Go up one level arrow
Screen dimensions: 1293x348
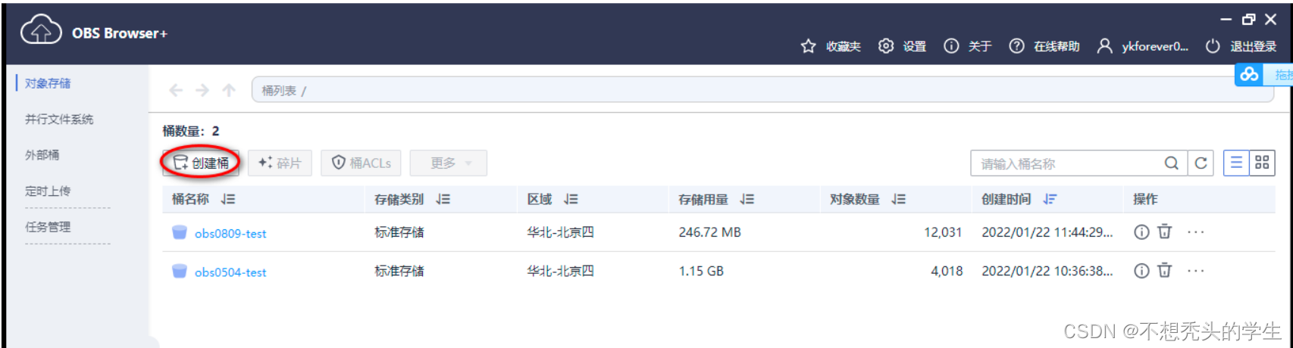tap(229, 91)
